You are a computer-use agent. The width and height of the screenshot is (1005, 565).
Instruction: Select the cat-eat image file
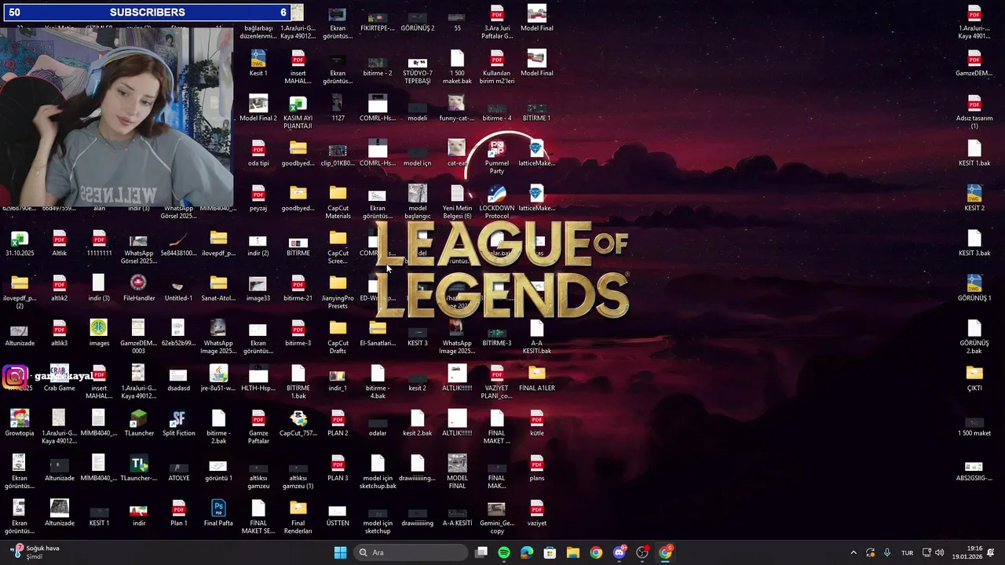pyautogui.click(x=456, y=154)
